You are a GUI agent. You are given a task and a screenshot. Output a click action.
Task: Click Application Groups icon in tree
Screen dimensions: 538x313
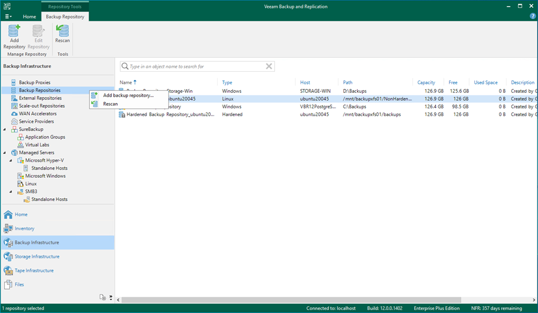(20, 137)
